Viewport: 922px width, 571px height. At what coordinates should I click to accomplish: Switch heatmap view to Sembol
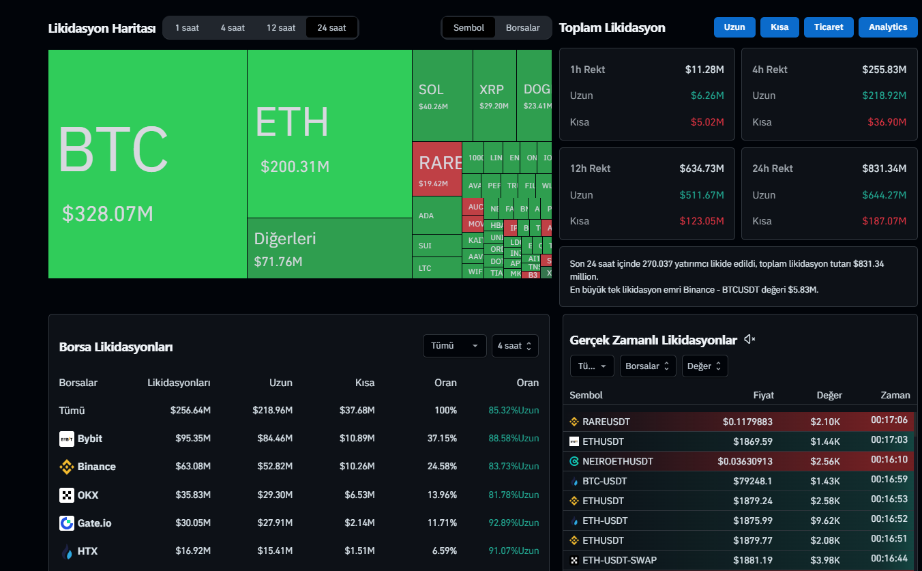pos(469,28)
